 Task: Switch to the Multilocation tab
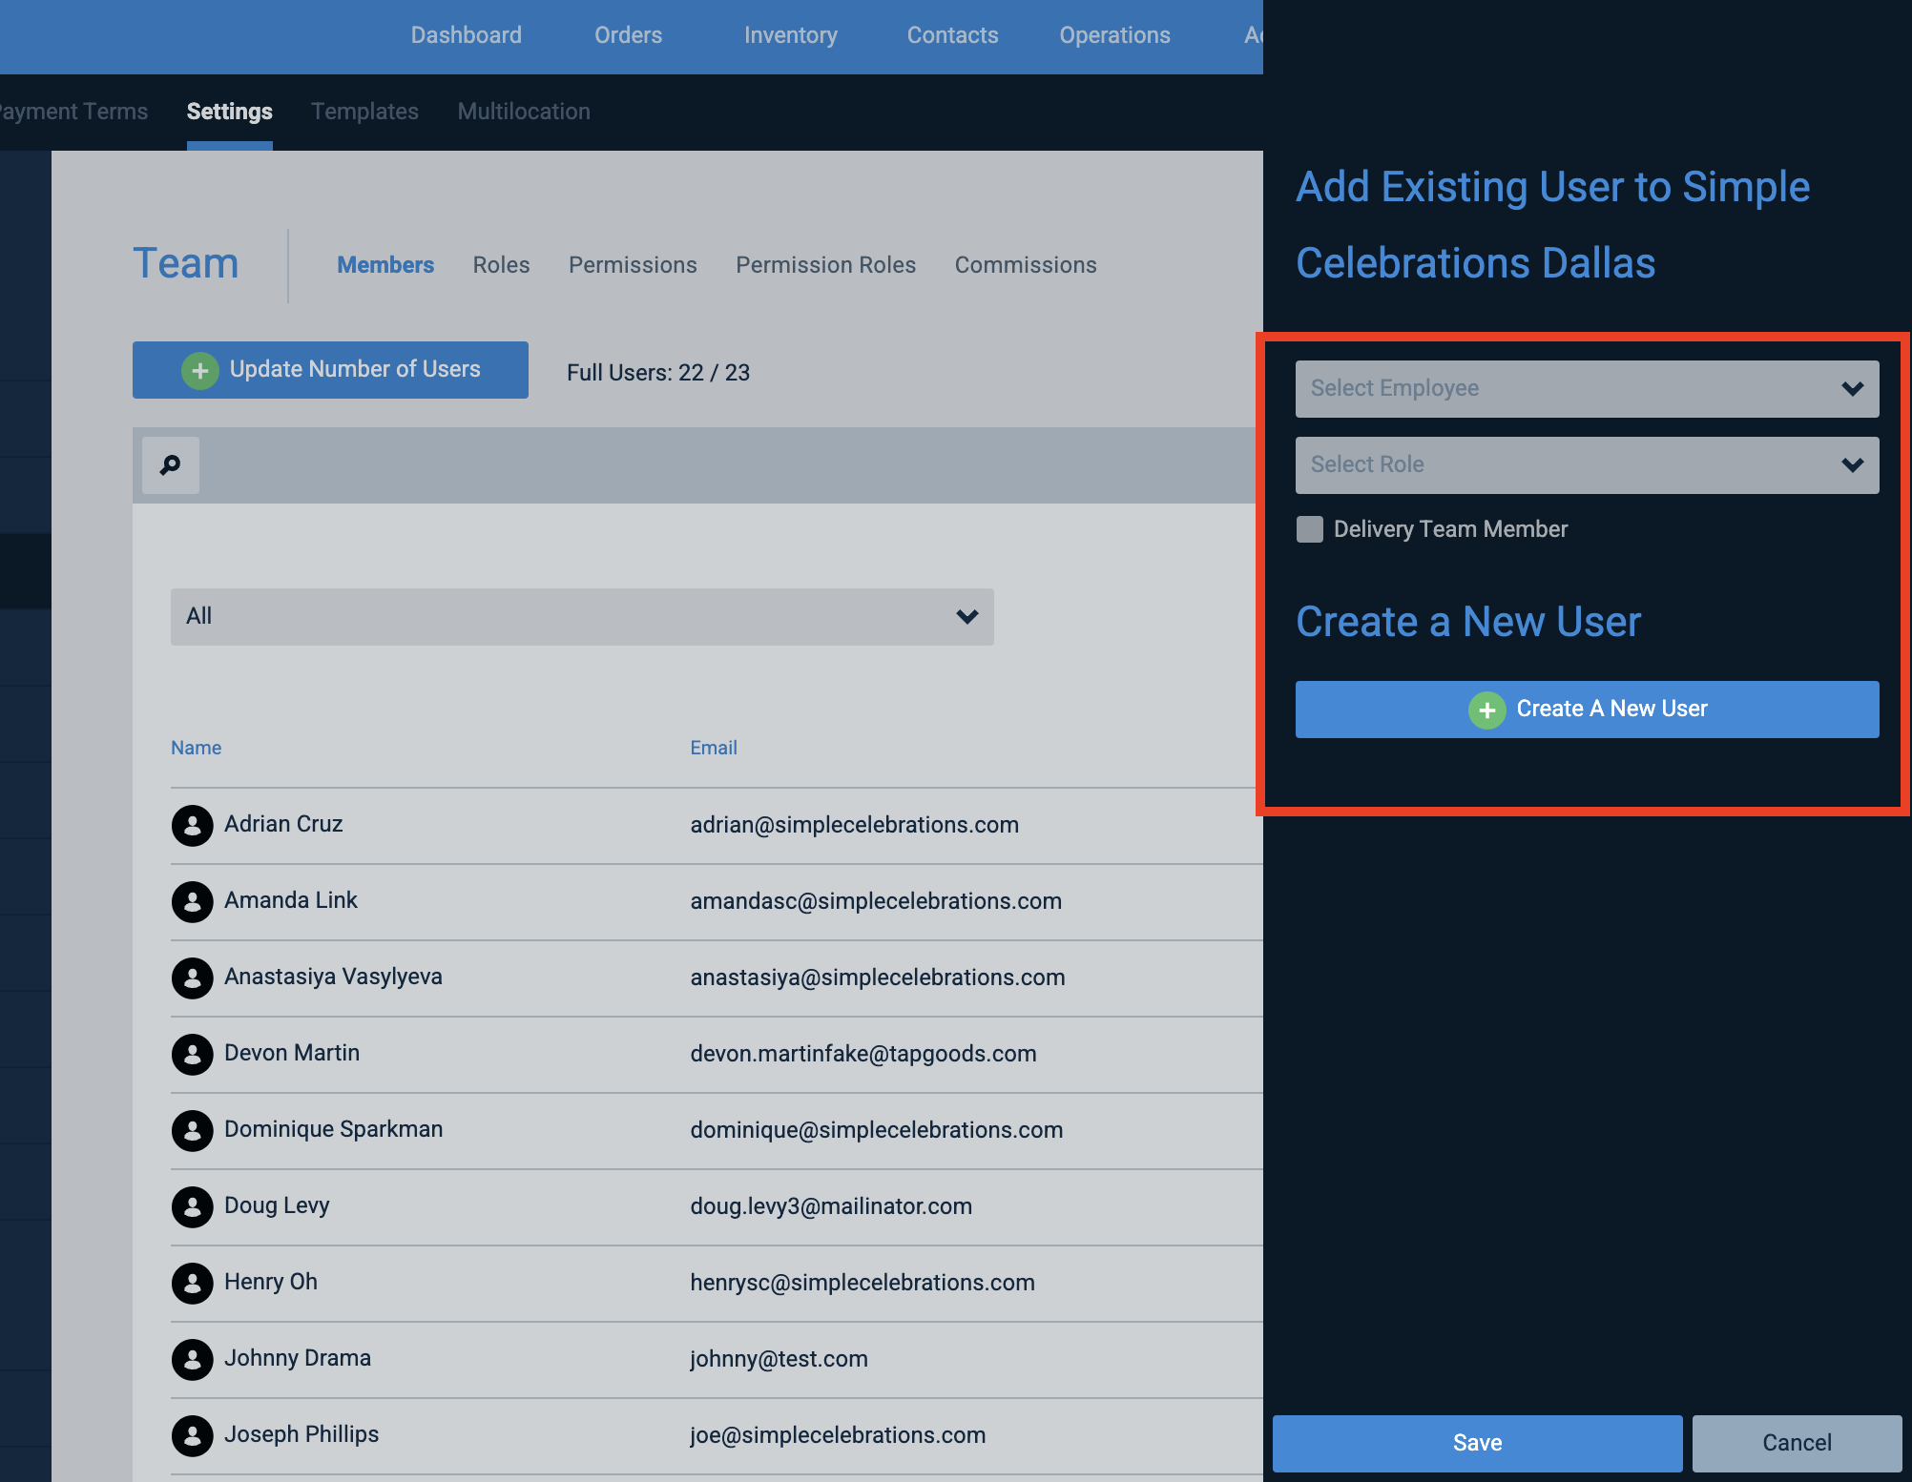[x=524, y=112]
